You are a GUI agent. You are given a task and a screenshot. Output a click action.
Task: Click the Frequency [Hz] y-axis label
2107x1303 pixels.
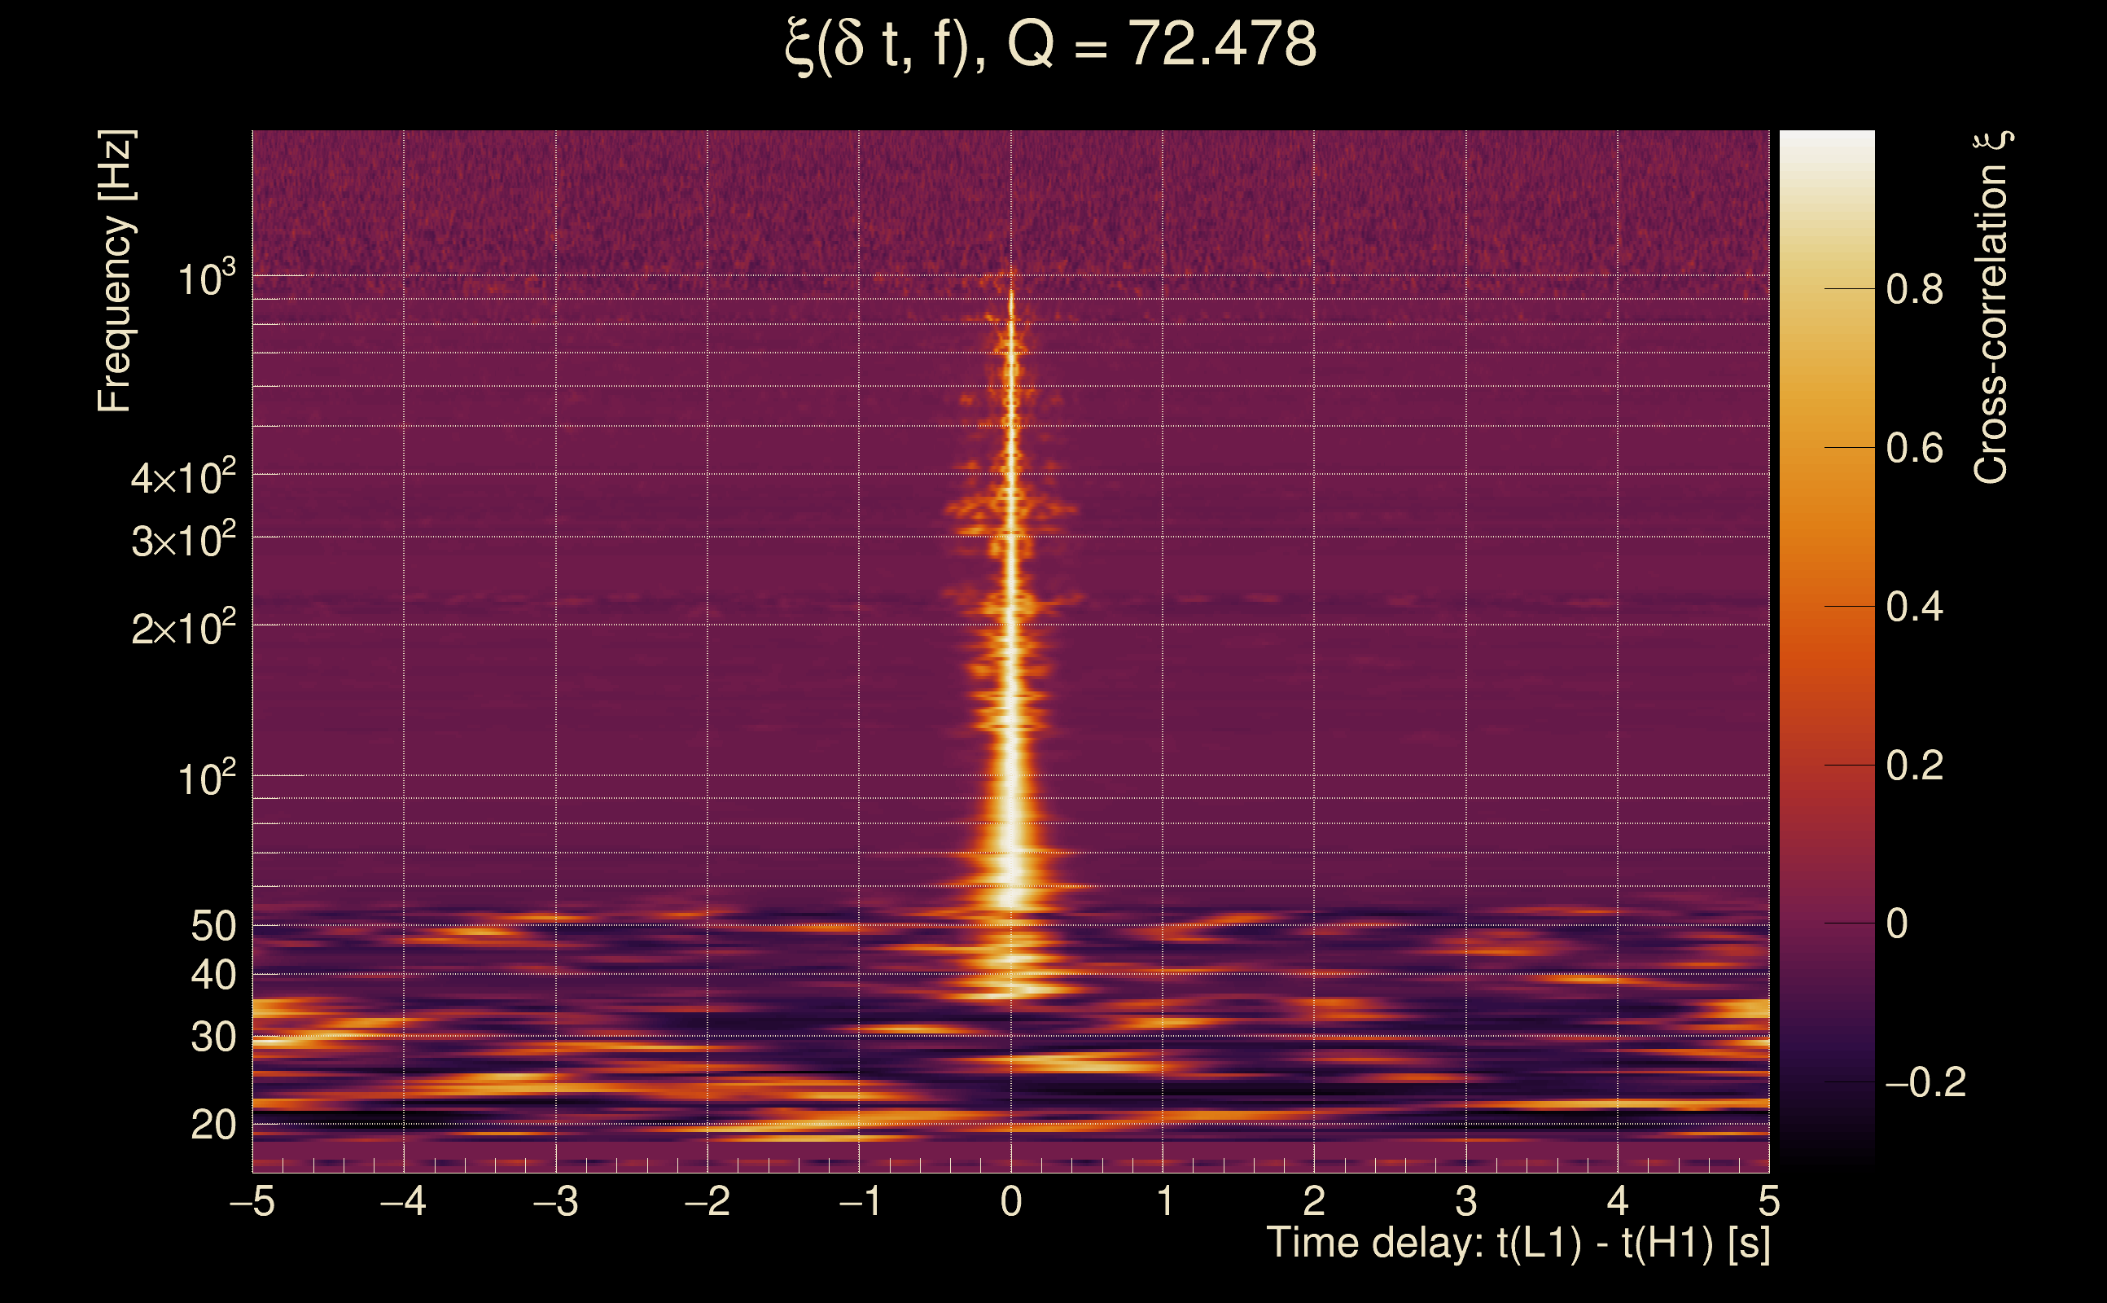pyautogui.click(x=116, y=271)
